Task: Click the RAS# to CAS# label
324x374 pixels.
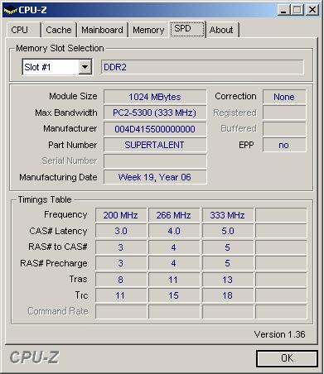Action: click(58, 247)
